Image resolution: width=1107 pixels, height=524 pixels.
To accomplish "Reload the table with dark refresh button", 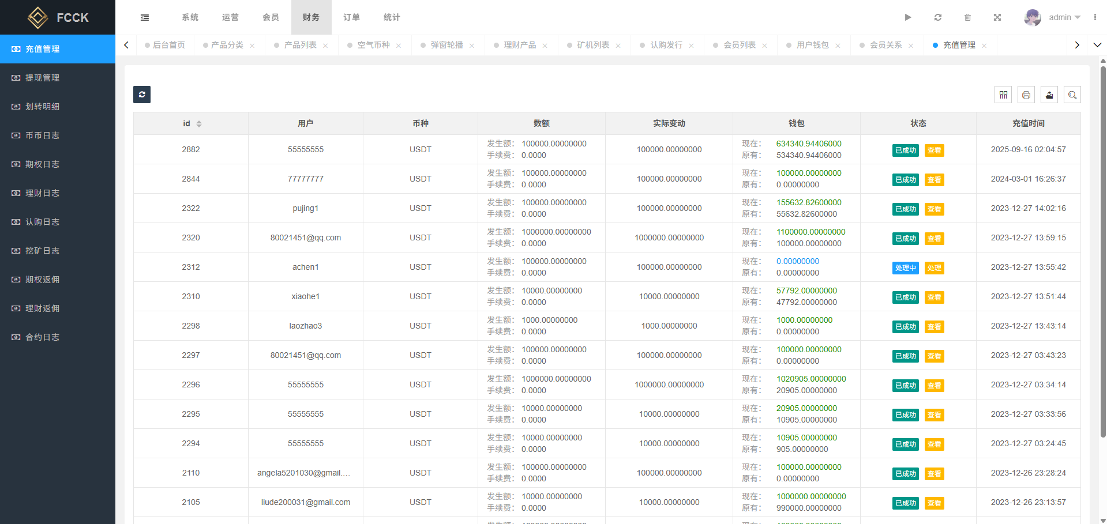I will 142,95.
